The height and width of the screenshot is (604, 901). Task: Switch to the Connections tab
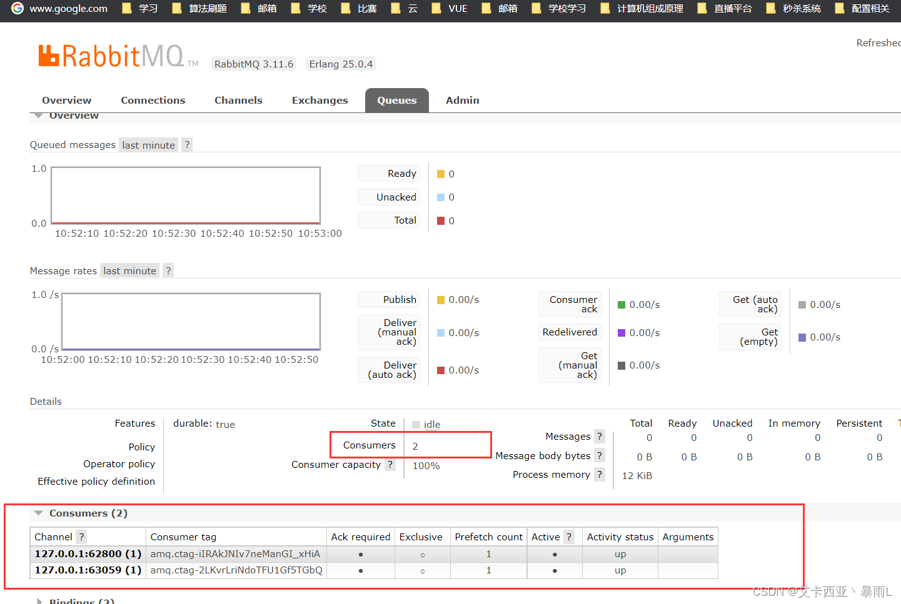pyautogui.click(x=153, y=101)
